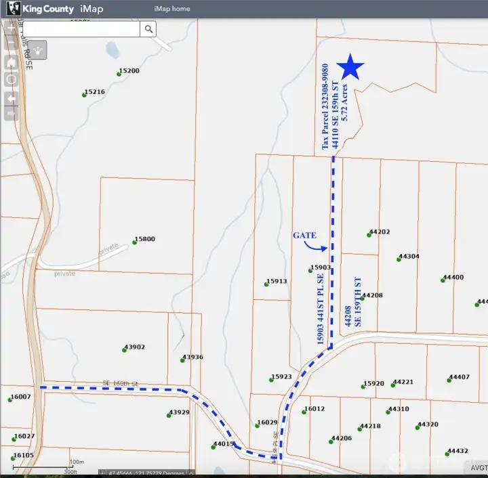This screenshot has width=488, height=478.
Task: Click the address marker 44015
Action: tap(212, 447)
